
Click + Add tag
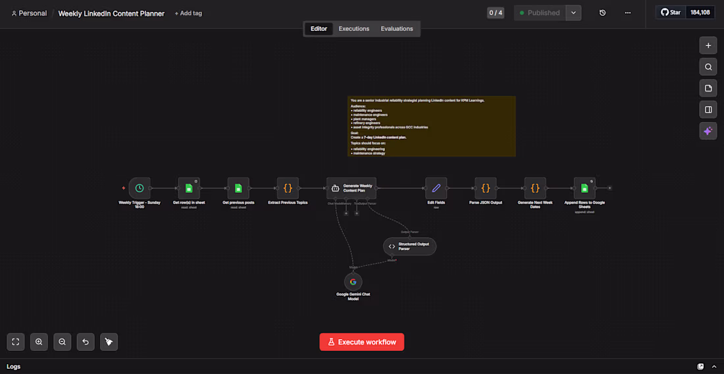click(188, 13)
